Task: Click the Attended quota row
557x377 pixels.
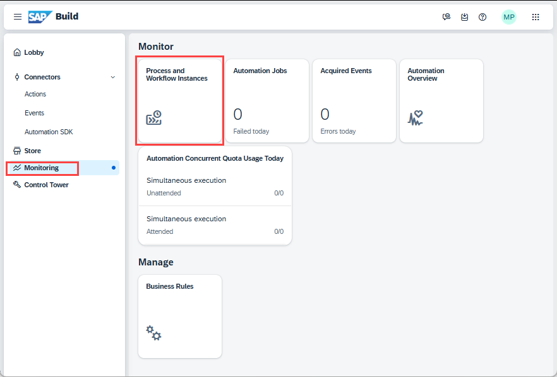Action: click(215, 225)
